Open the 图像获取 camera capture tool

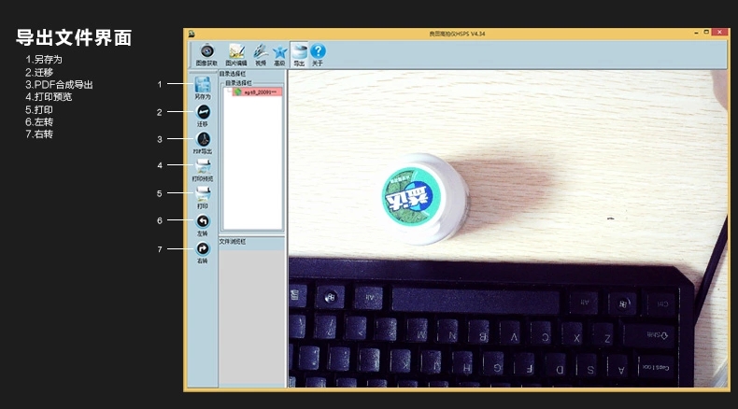206,54
